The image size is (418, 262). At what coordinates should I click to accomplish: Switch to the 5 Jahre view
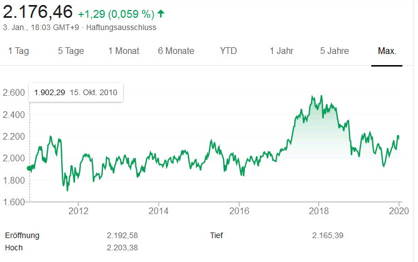click(x=334, y=51)
